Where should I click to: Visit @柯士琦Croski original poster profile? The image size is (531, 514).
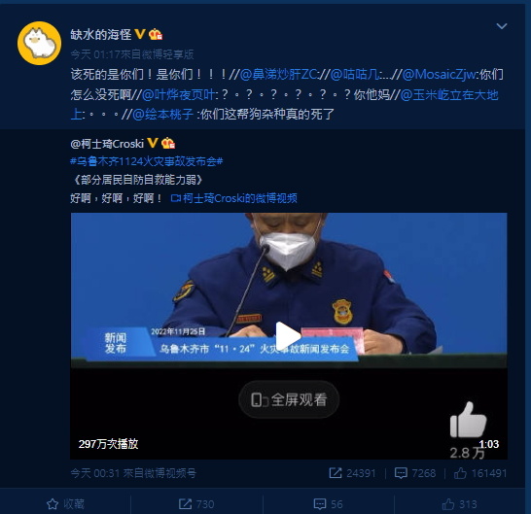click(107, 144)
